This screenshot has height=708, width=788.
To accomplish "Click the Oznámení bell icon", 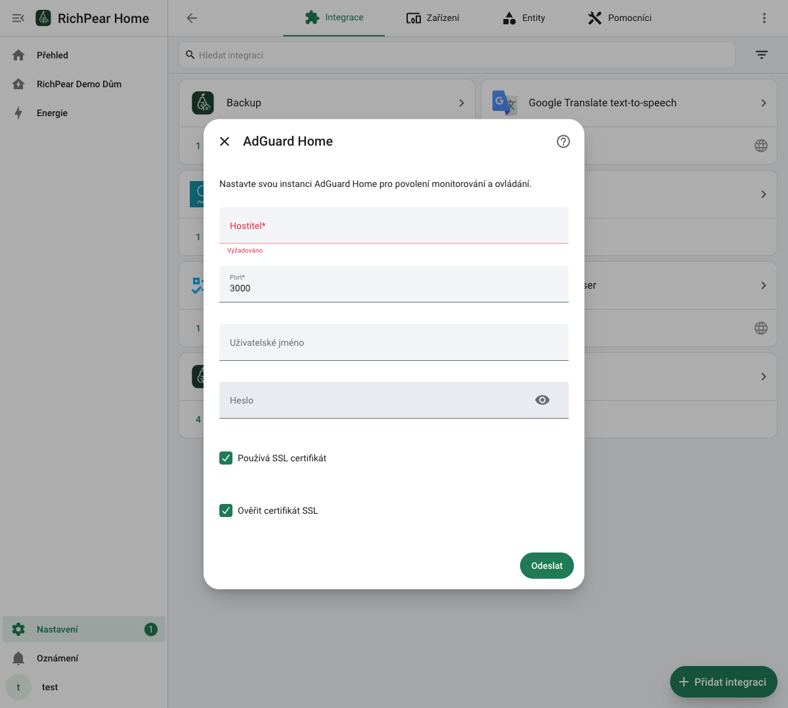I will (x=18, y=658).
